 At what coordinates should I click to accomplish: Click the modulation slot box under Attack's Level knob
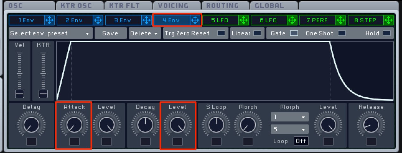coord(107,141)
